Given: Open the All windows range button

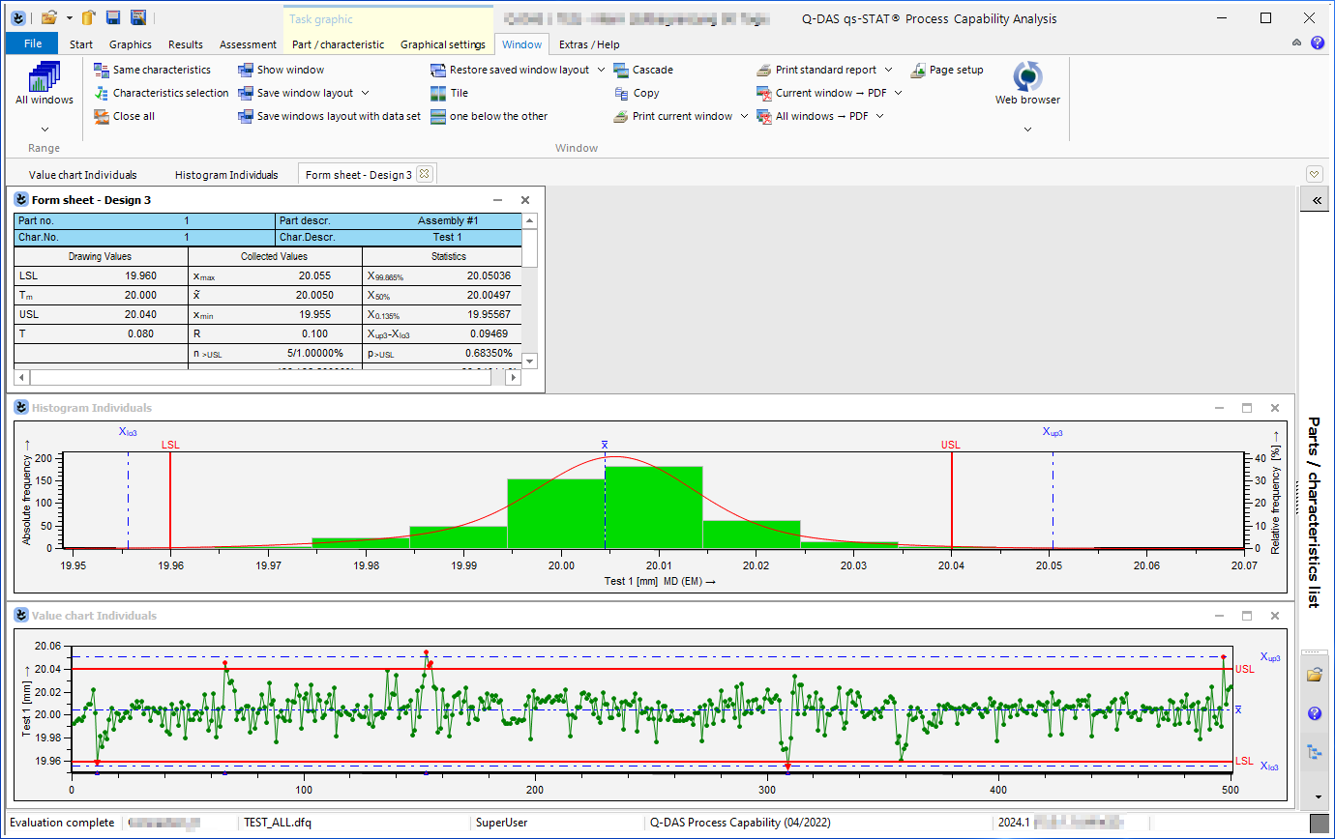Looking at the screenshot, I should [44, 84].
